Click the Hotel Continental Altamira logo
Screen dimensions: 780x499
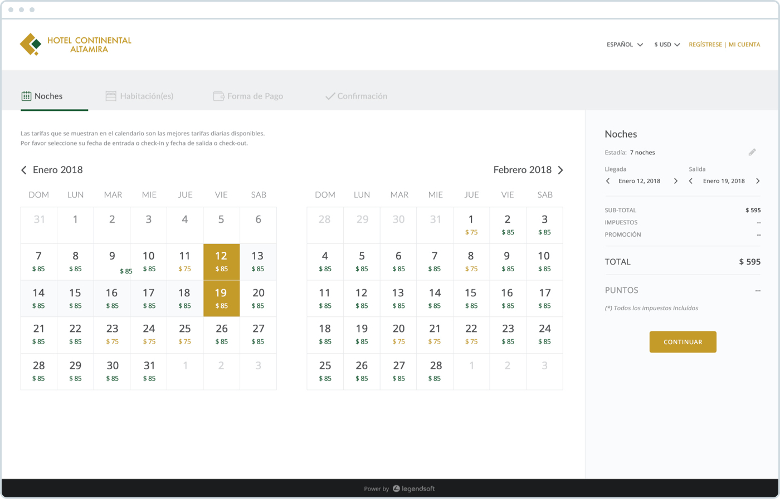point(76,45)
